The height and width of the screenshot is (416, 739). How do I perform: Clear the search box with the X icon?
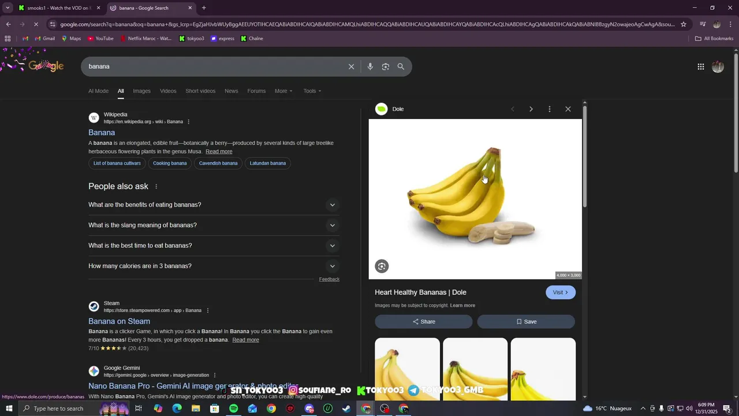click(x=351, y=66)
